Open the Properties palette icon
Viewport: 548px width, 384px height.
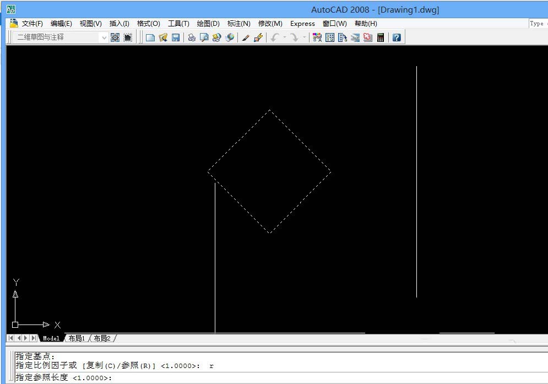point(317,37)
